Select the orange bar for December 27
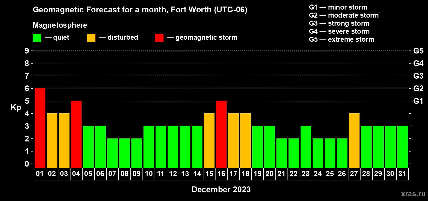428x201 pixels. point(354,140)
